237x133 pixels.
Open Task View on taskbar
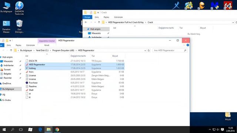click(21, 130)
